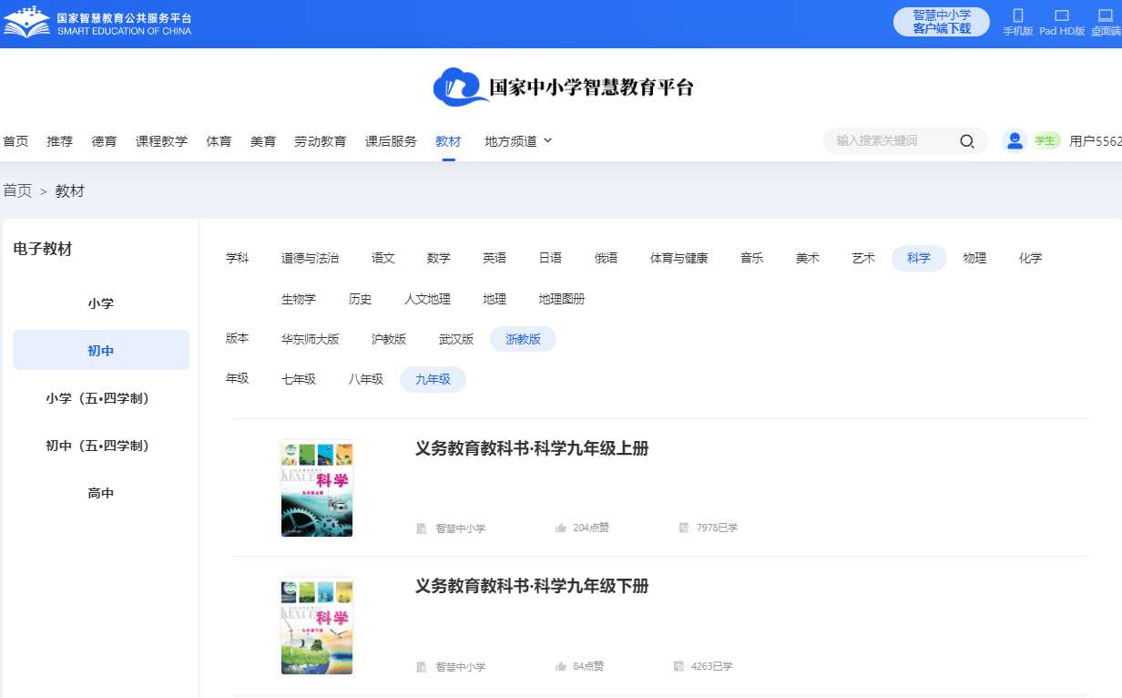Select 初中 in the sidebar
The width and height of the screenshot is (1122, 698).
click(101, 351)
